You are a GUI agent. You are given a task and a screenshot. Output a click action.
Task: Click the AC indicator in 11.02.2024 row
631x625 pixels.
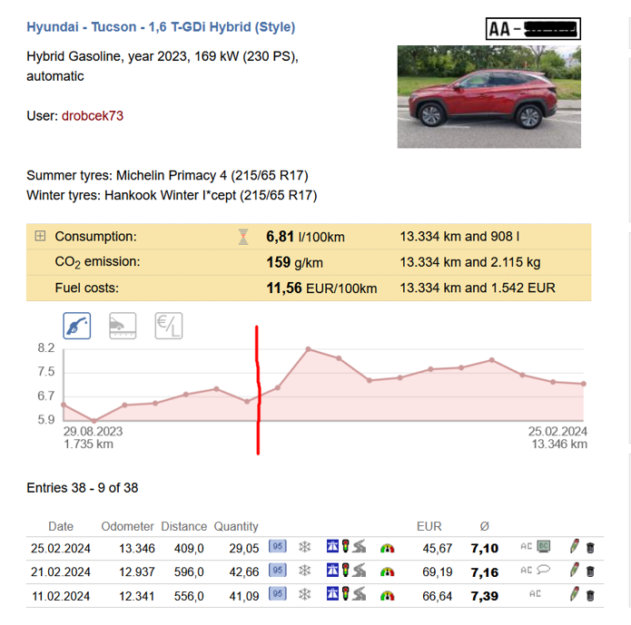[535, 593]
